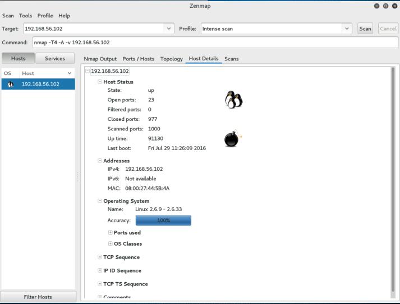Collapse the 192.168.56.102 root tree node
This screenshot has height=304, width=400.
tap(88, 71)
